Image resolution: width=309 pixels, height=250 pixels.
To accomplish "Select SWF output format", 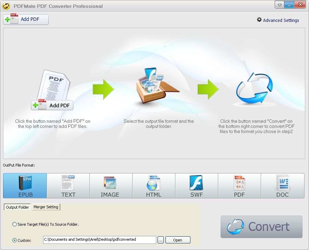I will [197, 186].
